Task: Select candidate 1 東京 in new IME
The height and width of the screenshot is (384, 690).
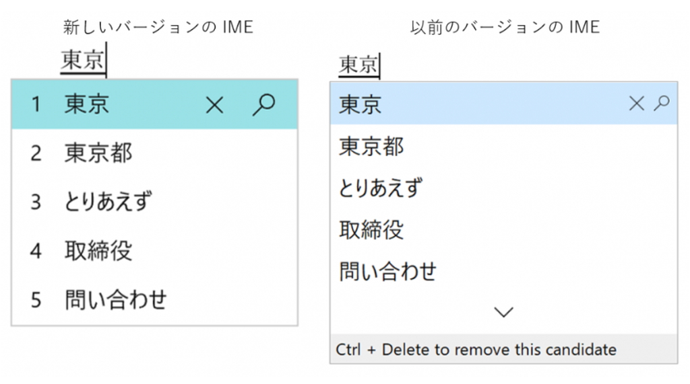Action: (154, 104)
